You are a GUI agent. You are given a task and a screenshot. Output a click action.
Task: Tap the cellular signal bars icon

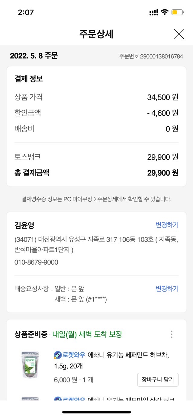point(154,12)
